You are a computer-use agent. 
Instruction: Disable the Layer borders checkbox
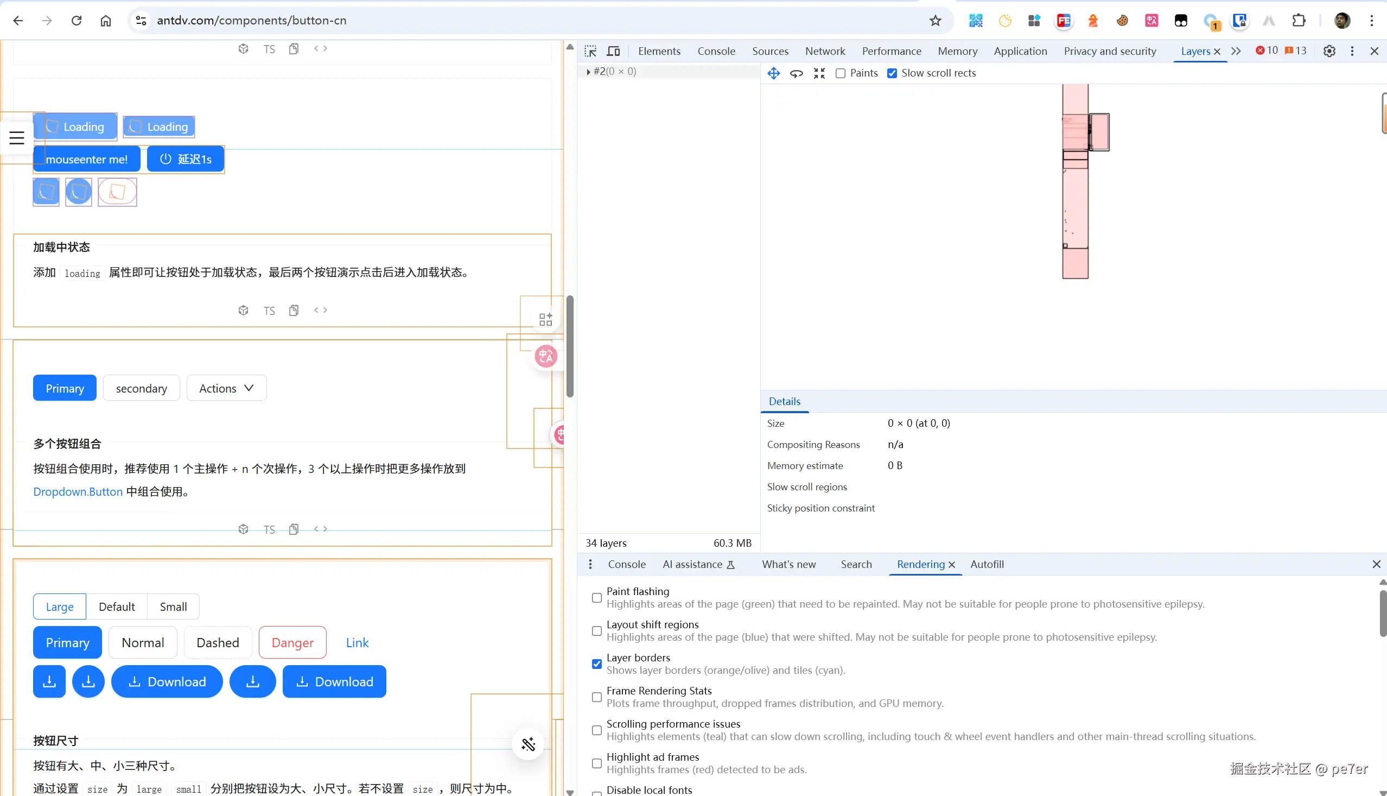(596, 664)
